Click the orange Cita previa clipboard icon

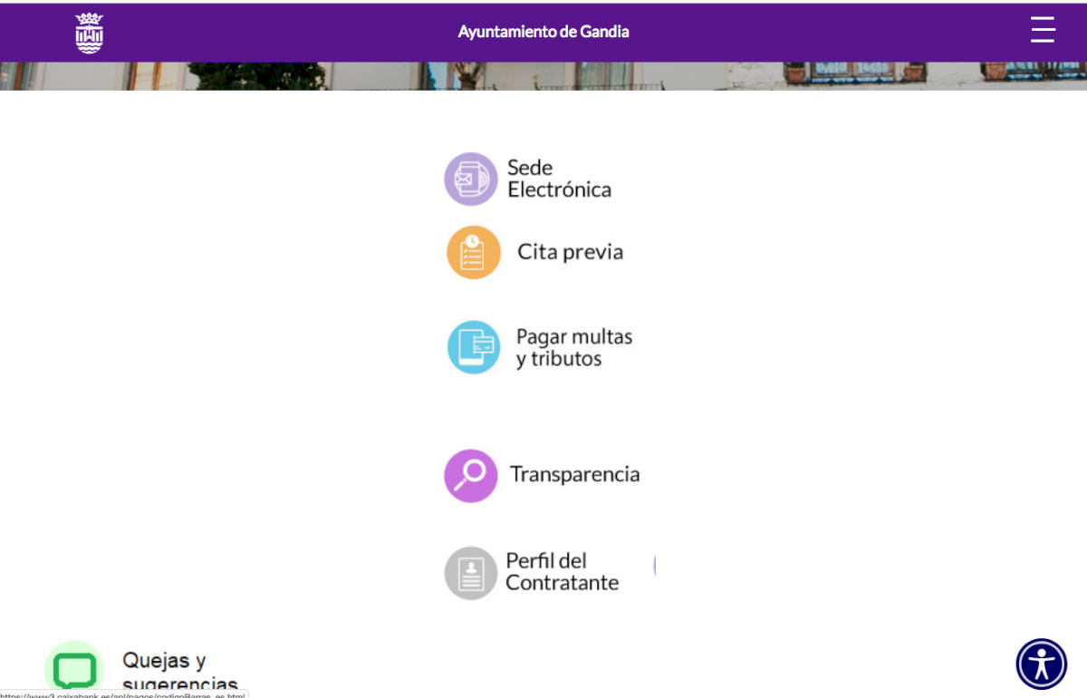click(x=473, y=252)
